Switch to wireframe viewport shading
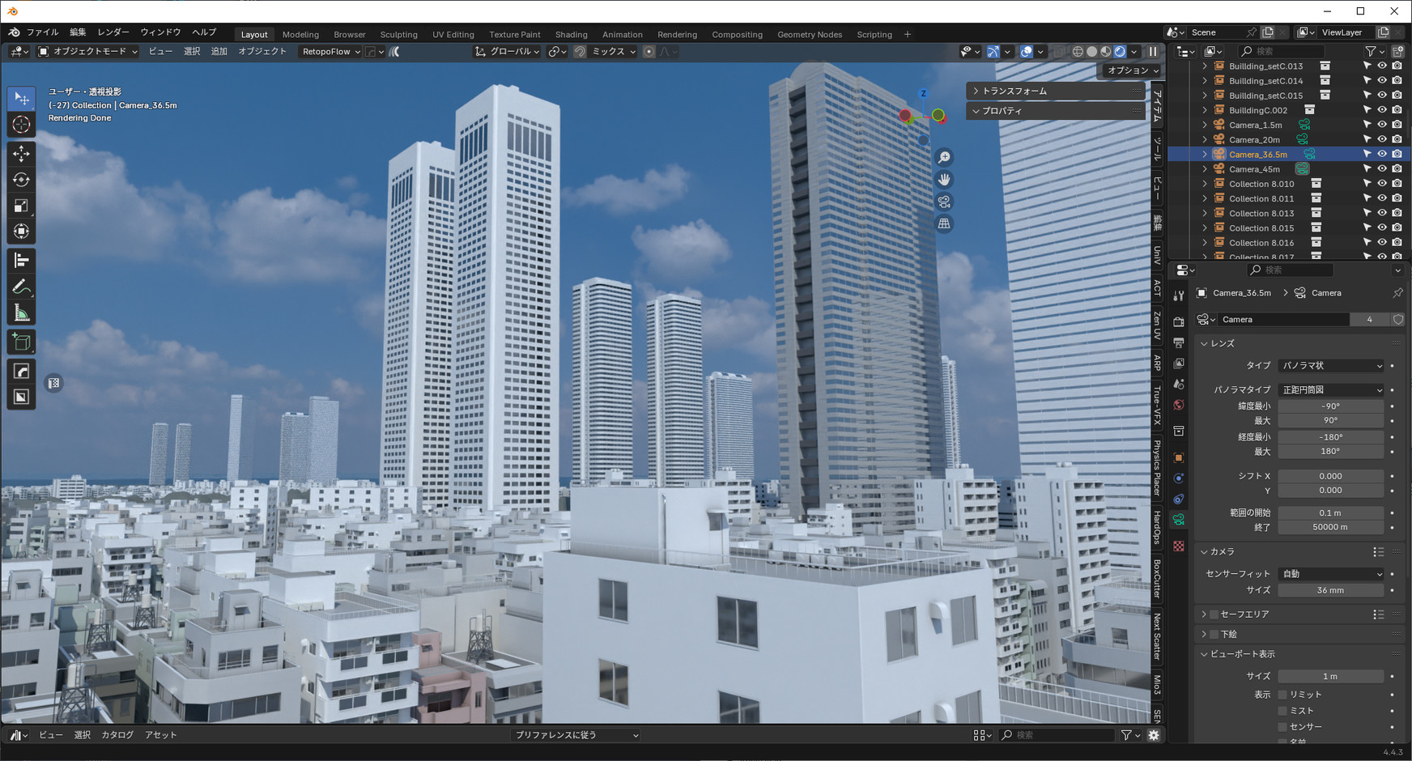 click(1078, 51)
